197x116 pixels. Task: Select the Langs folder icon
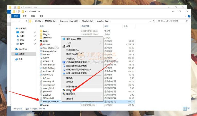(41, 31)
